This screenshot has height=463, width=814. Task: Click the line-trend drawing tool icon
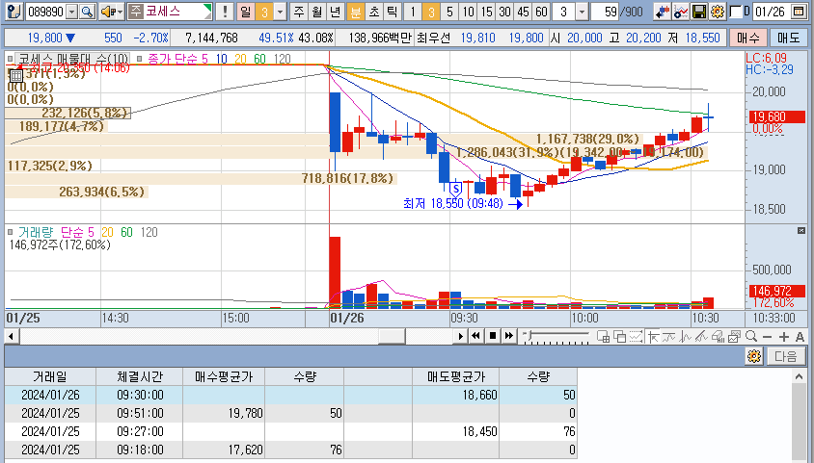[669, 337]
